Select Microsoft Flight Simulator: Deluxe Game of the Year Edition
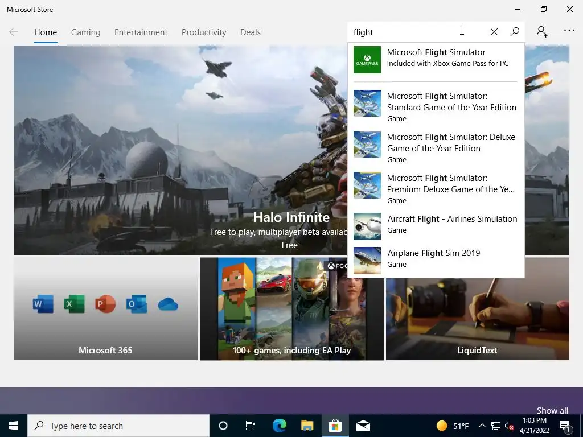Image resolution: width=583 pixels, height=437 pixels. click(x=436, y=148)
